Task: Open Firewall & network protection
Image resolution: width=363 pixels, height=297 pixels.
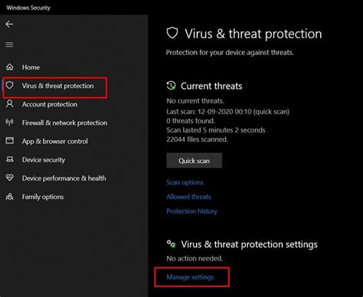Action: (x=64, y=122)
